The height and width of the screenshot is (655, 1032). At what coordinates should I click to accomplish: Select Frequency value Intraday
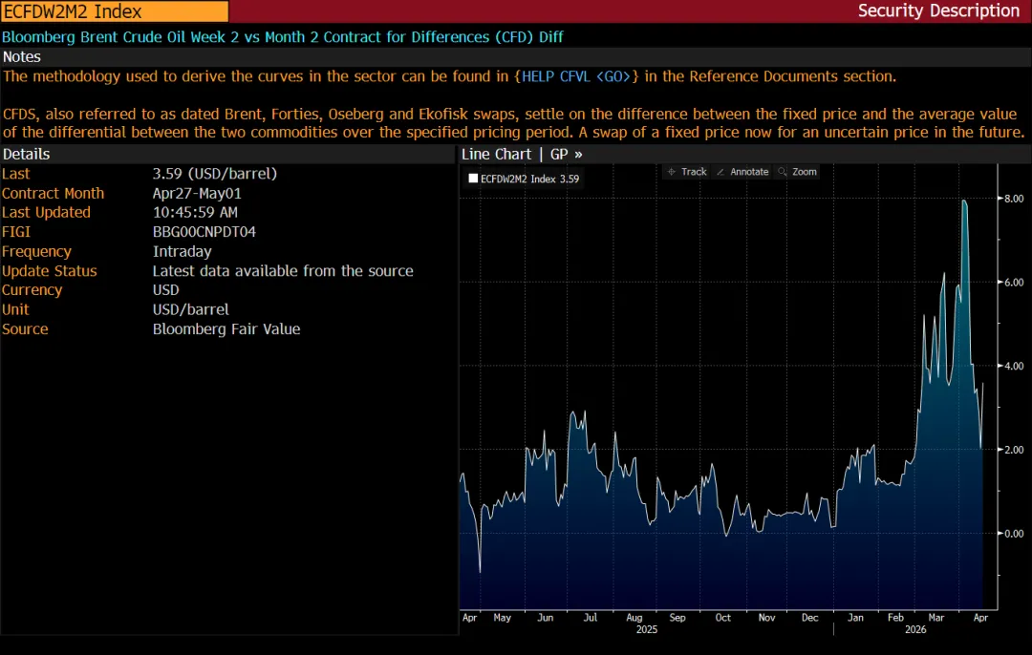tap(183, 251)
